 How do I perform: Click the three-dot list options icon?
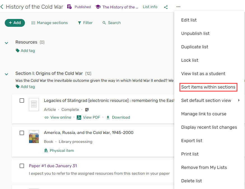pos(178,7)
